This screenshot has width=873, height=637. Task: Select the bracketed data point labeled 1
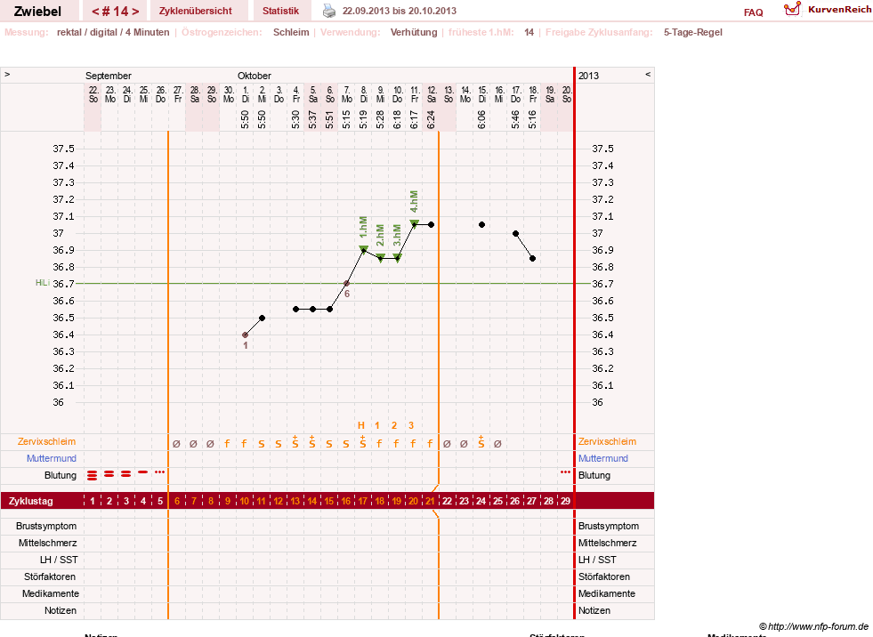point(246,335)
